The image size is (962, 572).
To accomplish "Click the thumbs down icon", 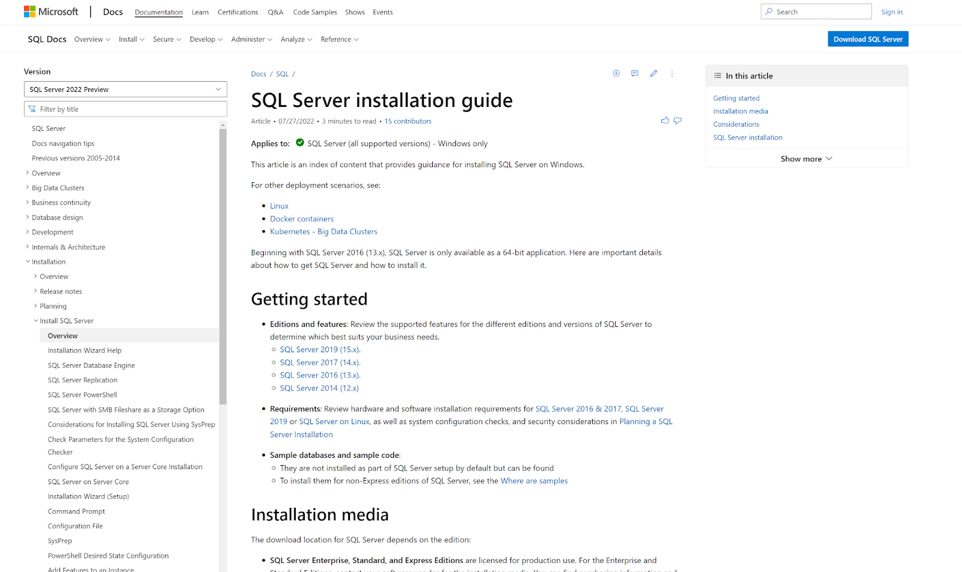I will (x=677, y=120).
